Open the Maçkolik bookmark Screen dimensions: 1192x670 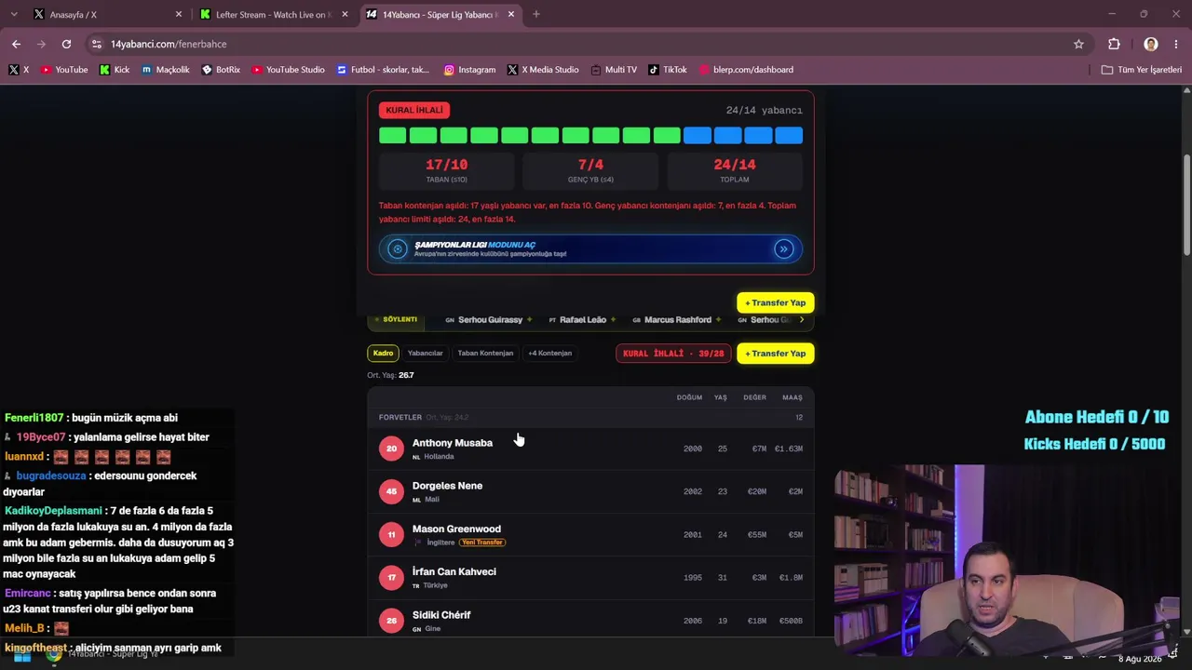166,70
